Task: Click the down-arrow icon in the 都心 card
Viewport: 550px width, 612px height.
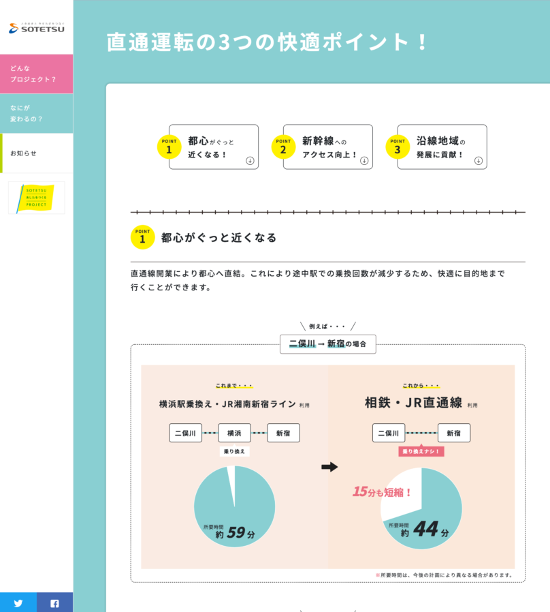Action: (250, 161)
